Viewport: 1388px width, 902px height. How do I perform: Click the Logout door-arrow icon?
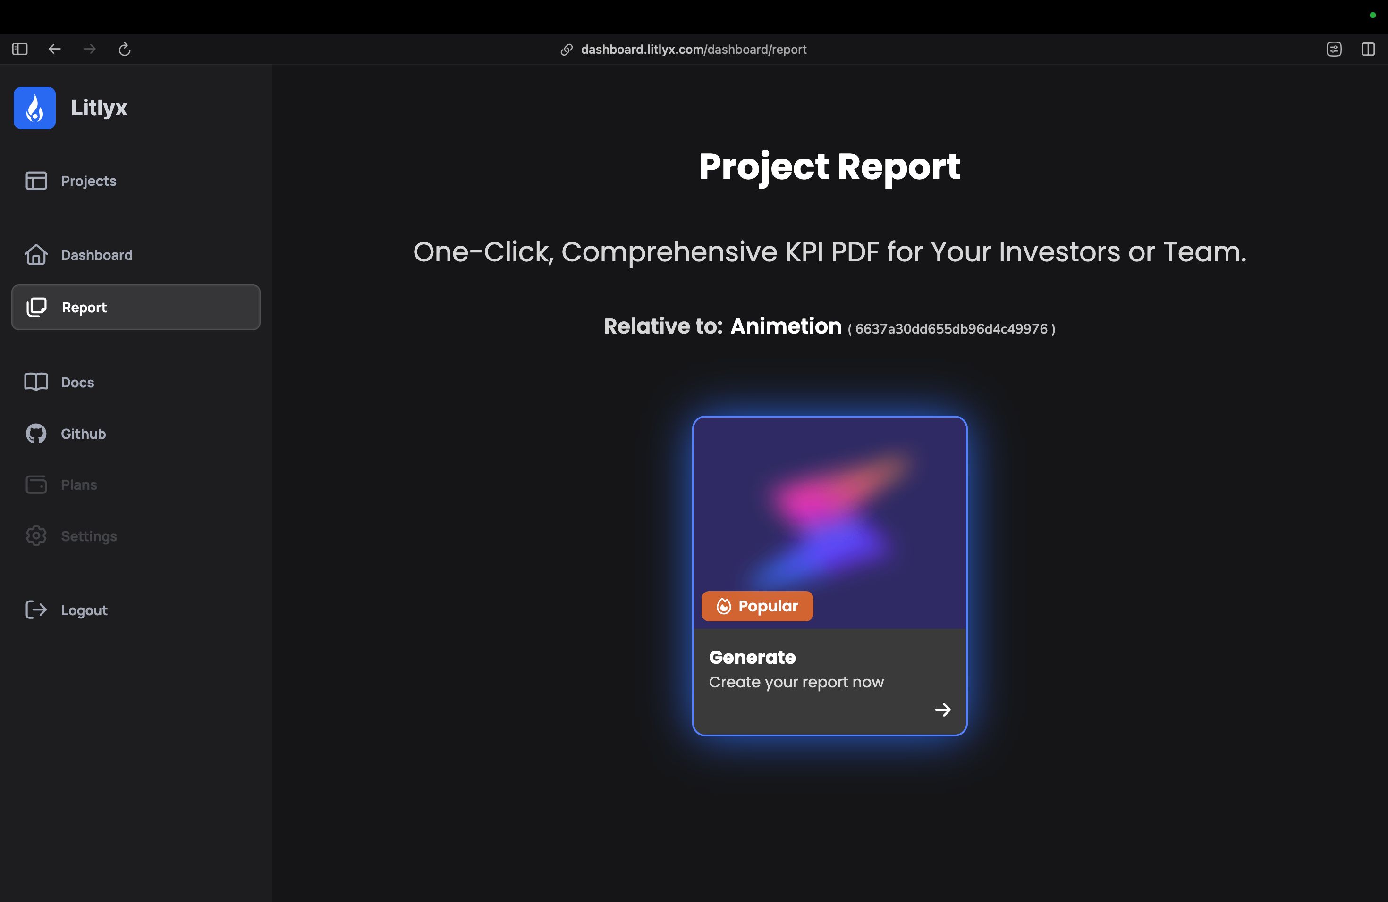tap(36, 610)
